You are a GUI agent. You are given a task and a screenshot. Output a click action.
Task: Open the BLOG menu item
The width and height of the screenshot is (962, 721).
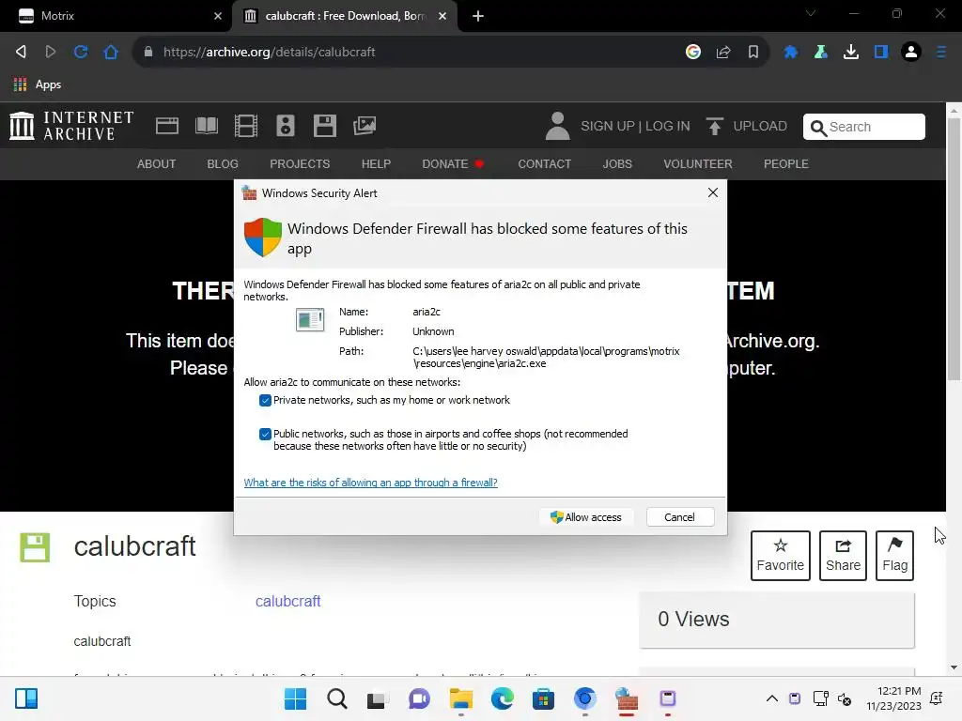tap(223, 164)
